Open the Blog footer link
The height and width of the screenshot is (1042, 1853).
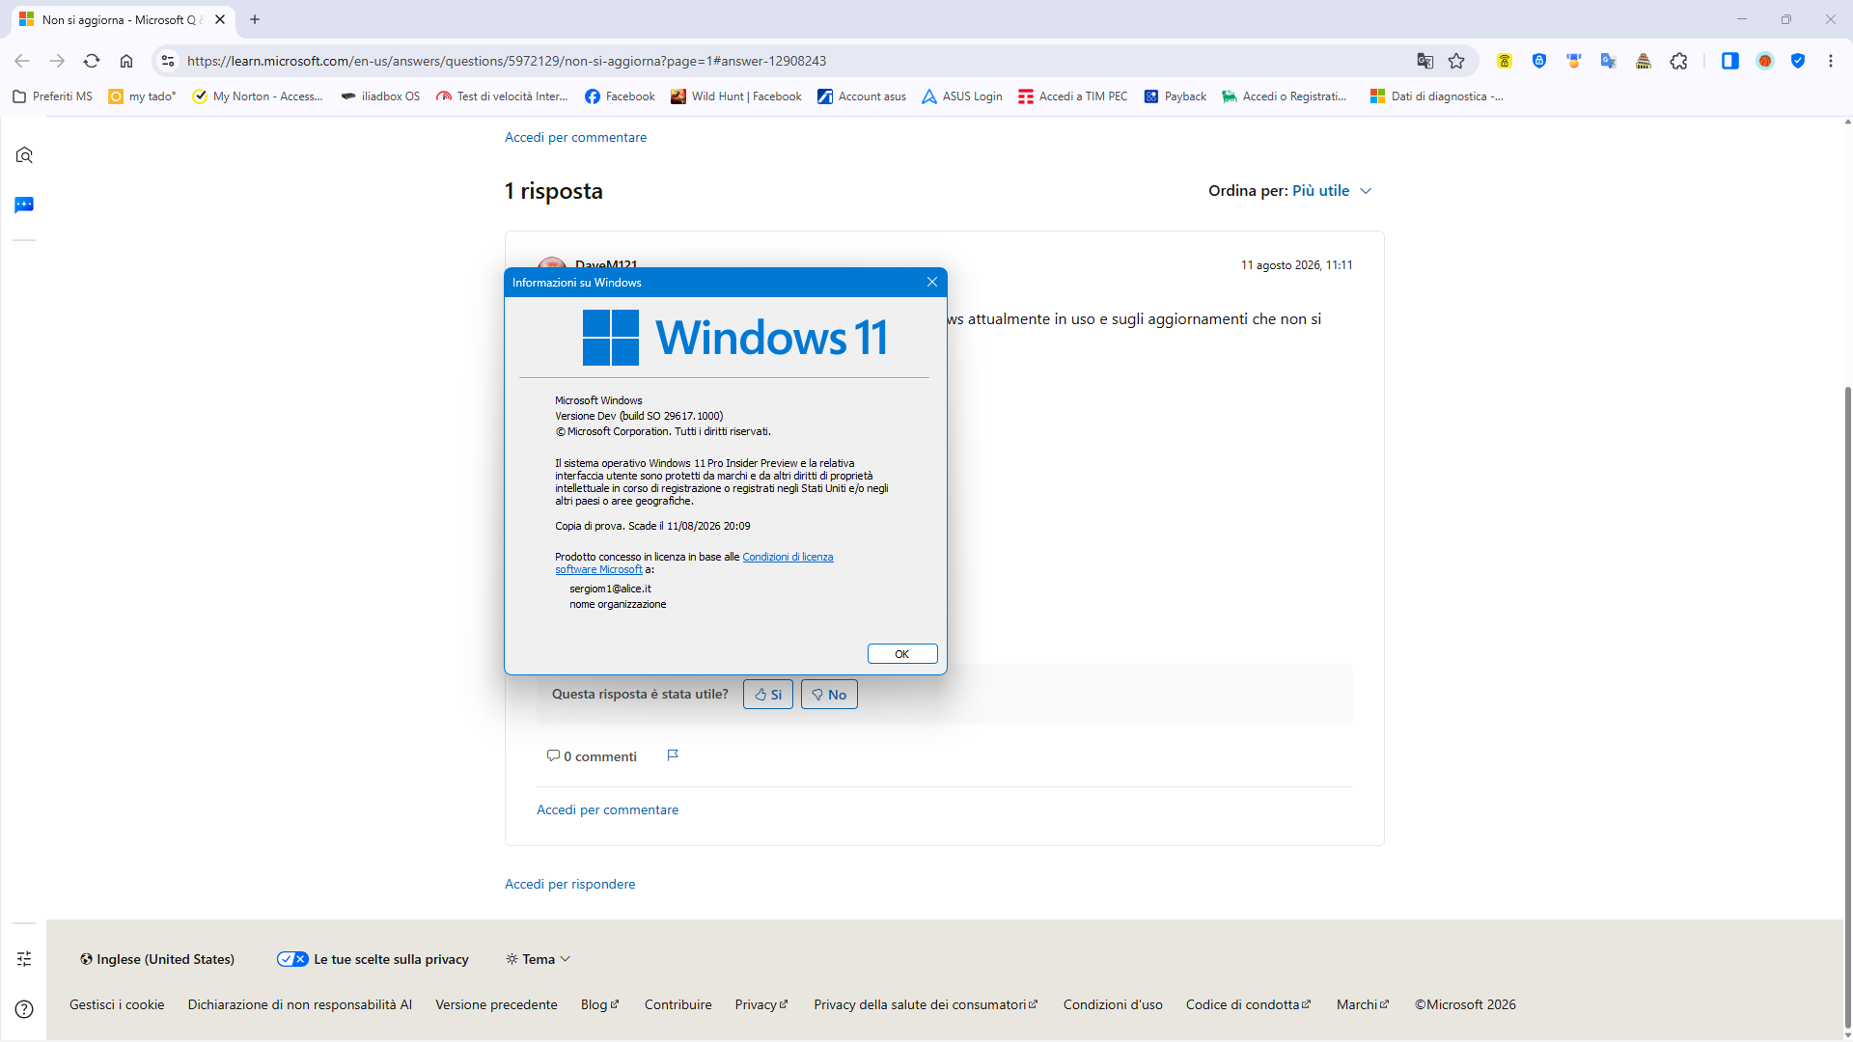click(x=599, y=1004)
